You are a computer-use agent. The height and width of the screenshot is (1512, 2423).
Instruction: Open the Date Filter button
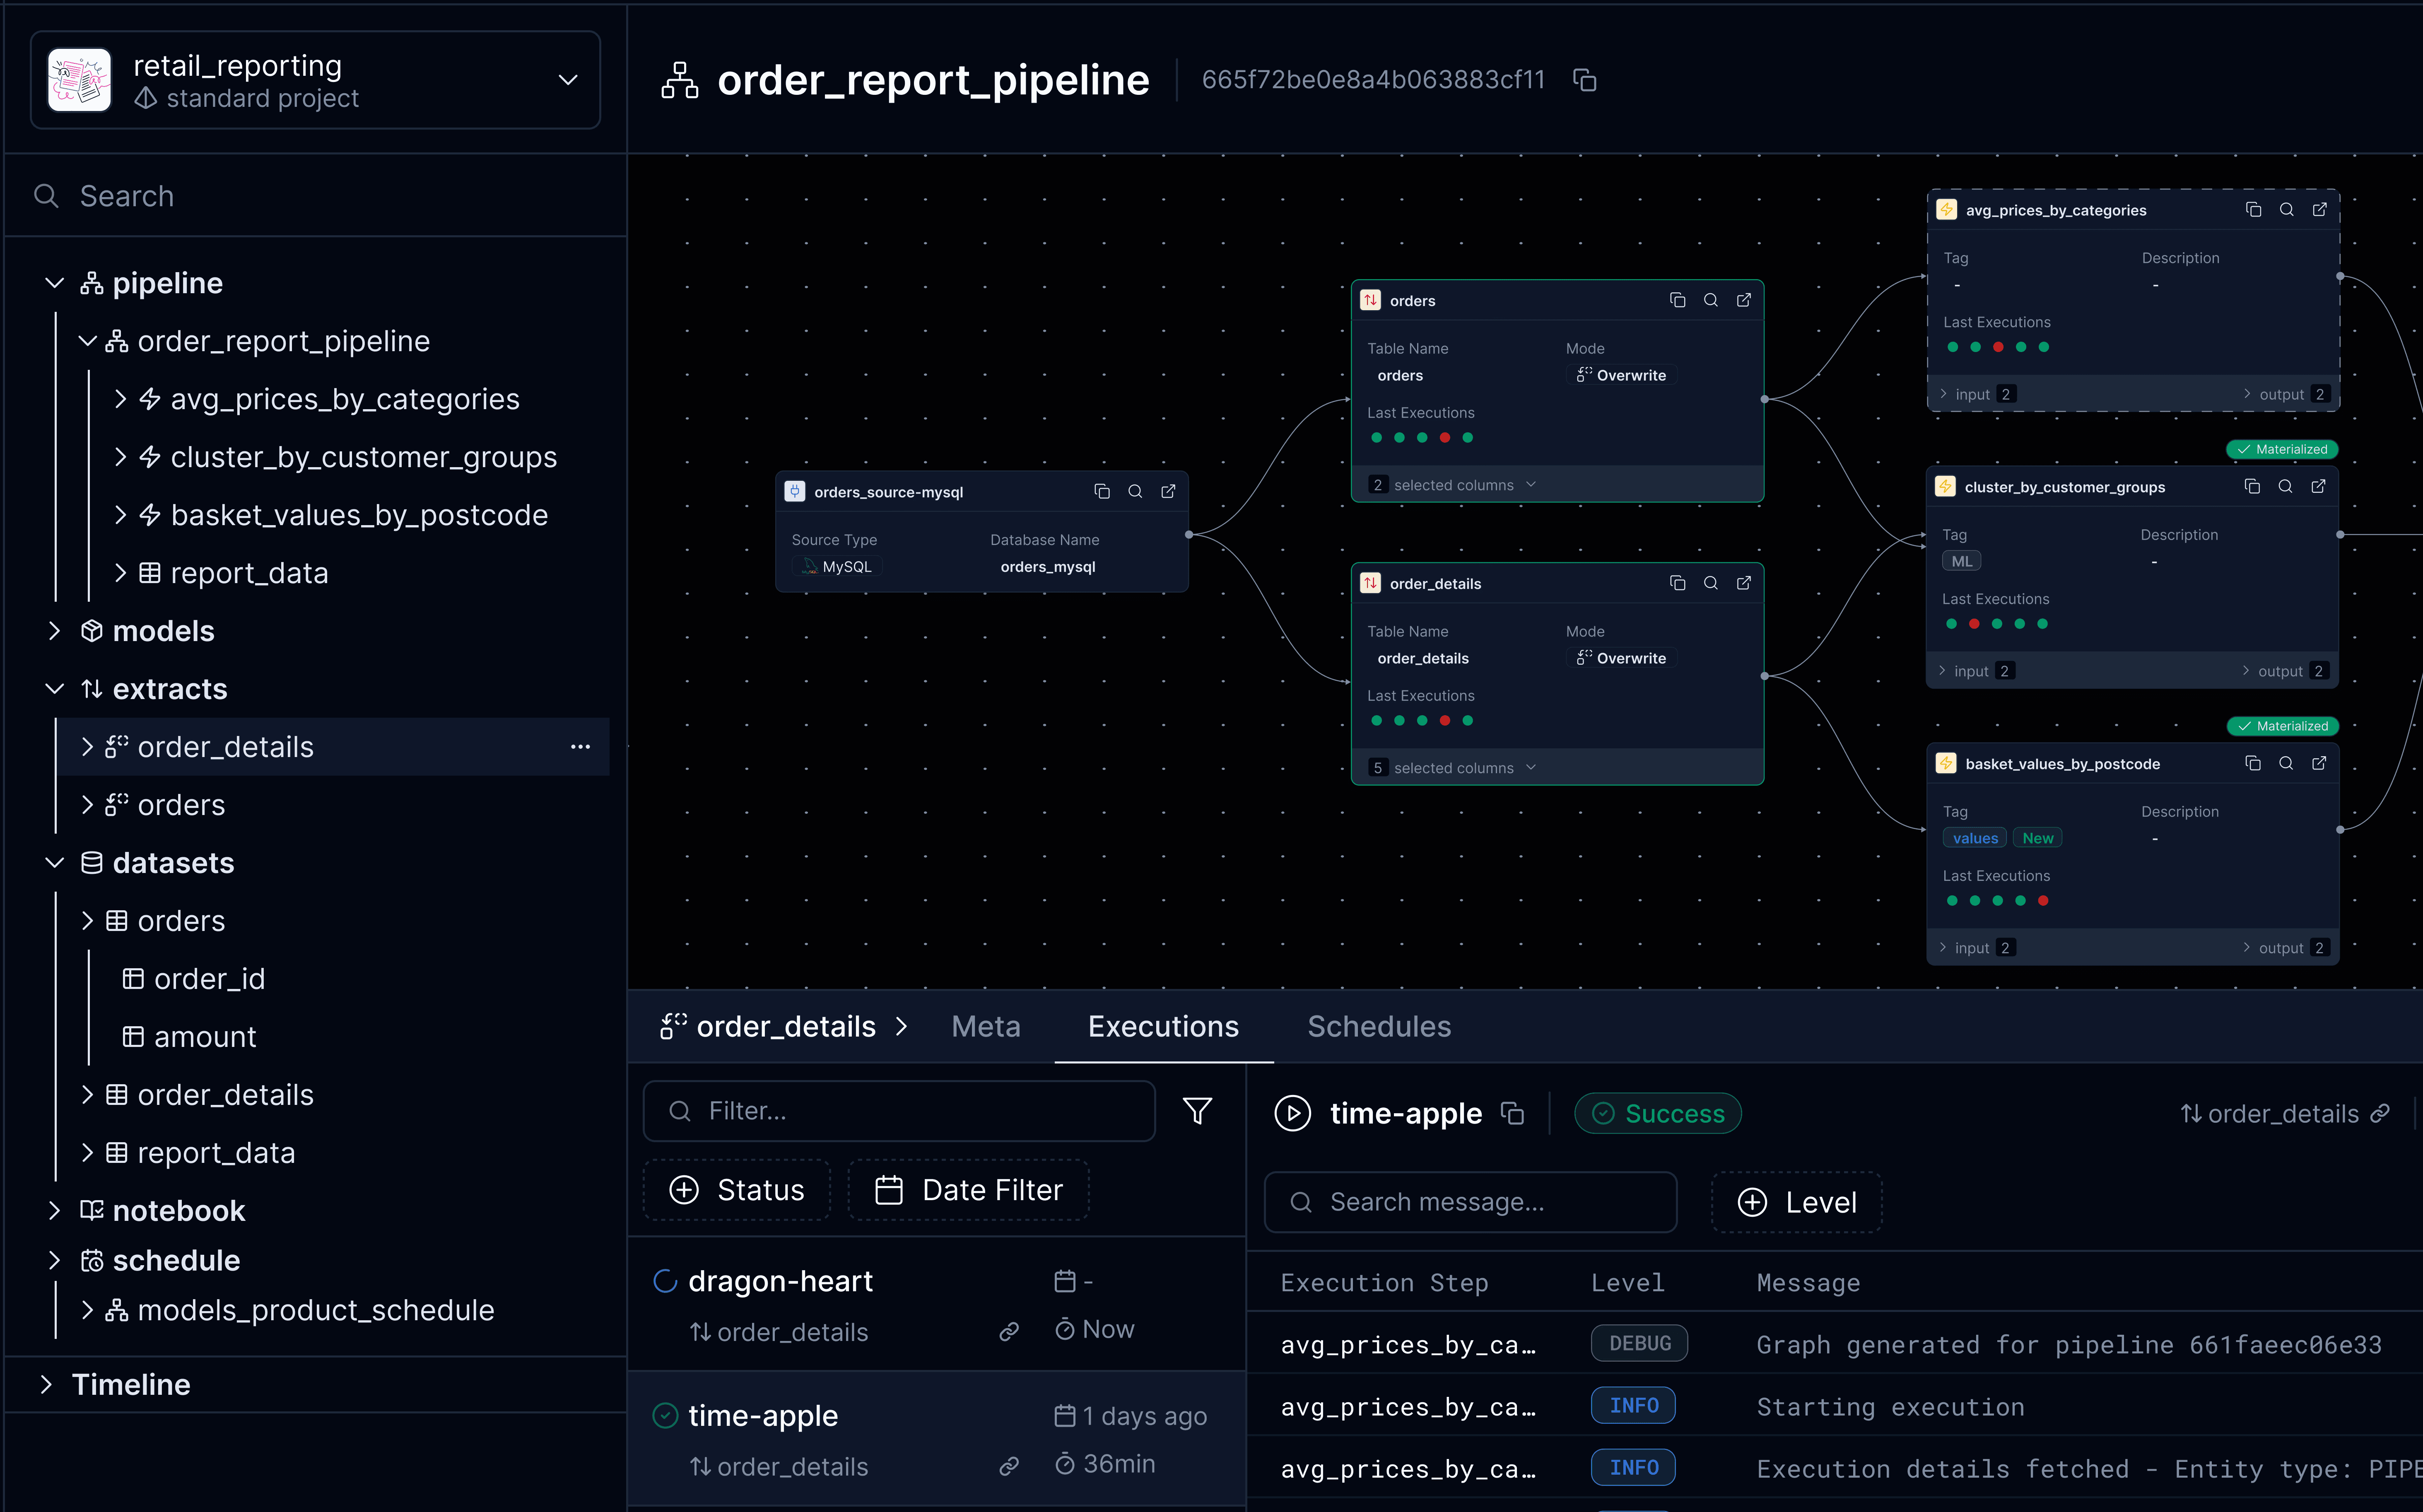968,1190
